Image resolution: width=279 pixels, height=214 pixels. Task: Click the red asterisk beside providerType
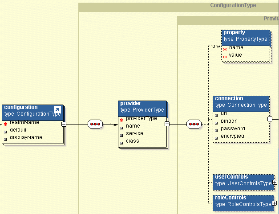pyautogui.click(x=122, y=121)
